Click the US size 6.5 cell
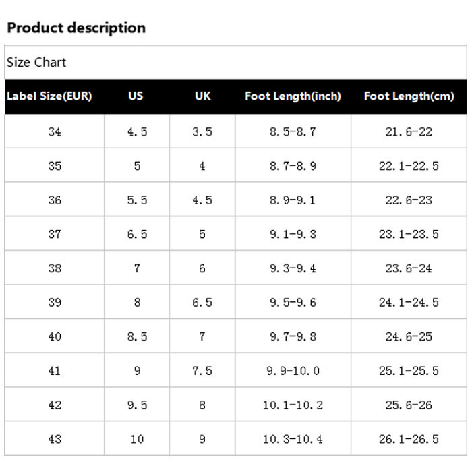 (x=137, y=234)
